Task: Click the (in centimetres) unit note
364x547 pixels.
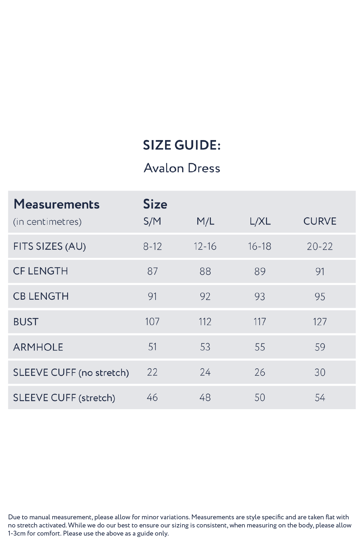Action: (x=47, y=222)
